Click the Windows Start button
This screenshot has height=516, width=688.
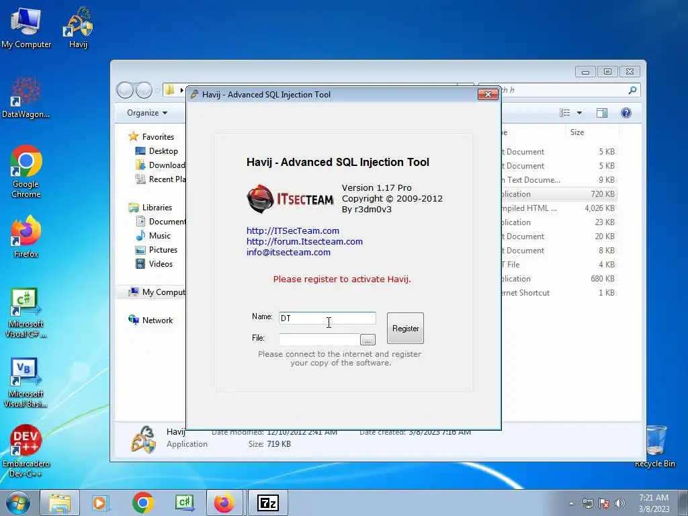(x=18, y=503)
